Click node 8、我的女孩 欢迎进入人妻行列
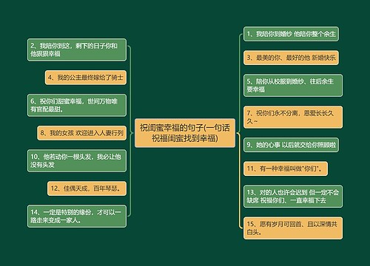Screen dimensions: 370x266 pos(82,133)
